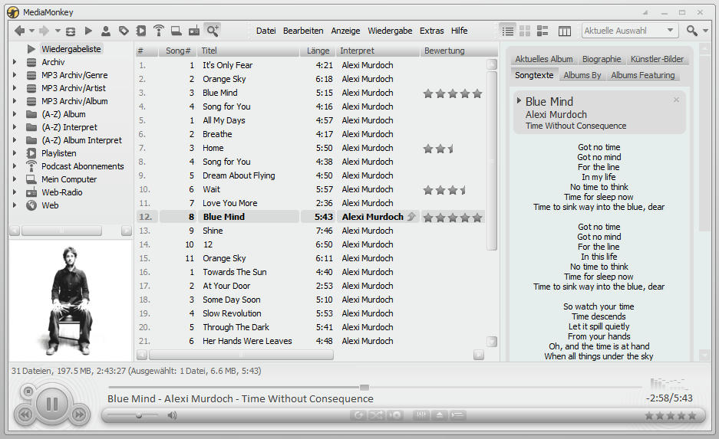
Task: Click the stop button in the player
Action: tap(28, 391)
